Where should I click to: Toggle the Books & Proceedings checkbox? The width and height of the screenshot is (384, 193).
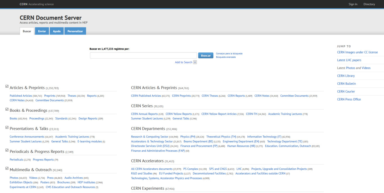click(7, 109)
